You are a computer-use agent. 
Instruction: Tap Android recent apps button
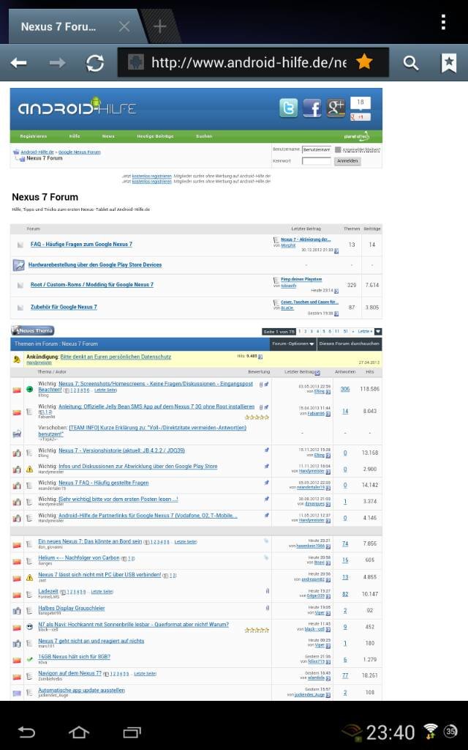click(x=132, y=732)
